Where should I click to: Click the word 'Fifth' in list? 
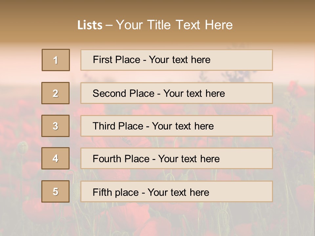102,192
